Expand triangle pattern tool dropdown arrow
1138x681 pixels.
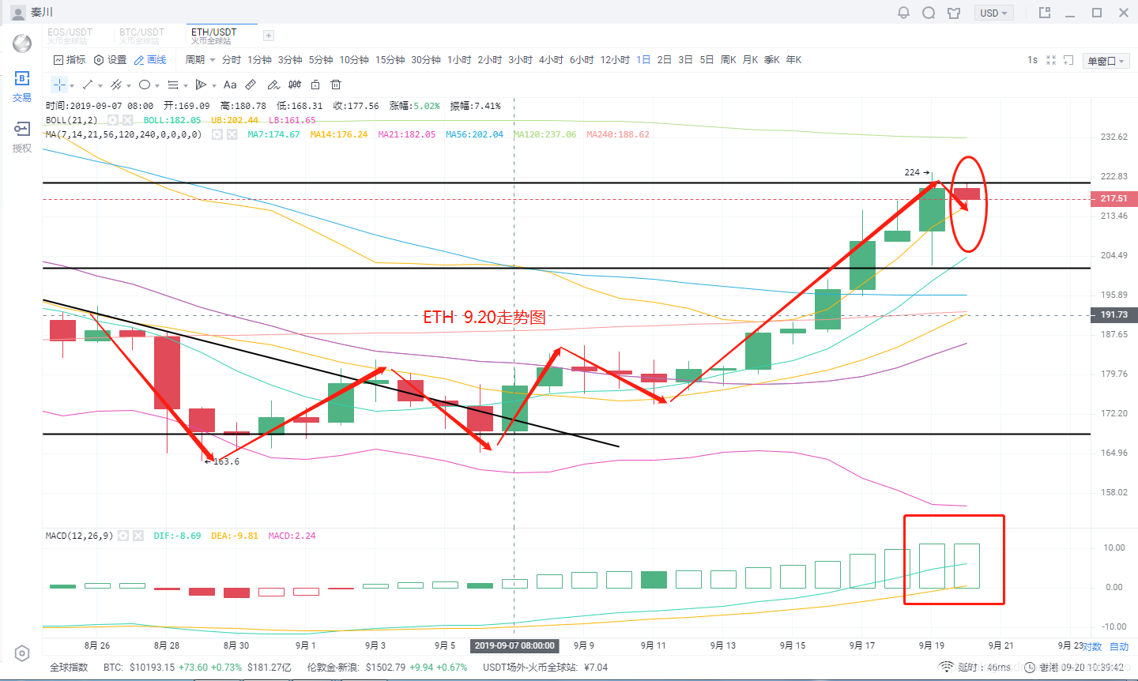tap(214, 86)
